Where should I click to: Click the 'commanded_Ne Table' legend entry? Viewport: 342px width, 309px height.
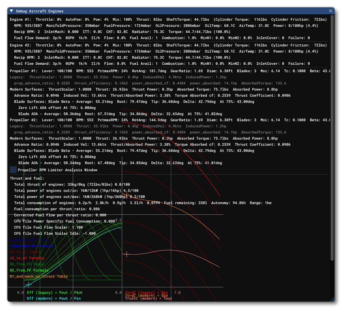point(29,239)
